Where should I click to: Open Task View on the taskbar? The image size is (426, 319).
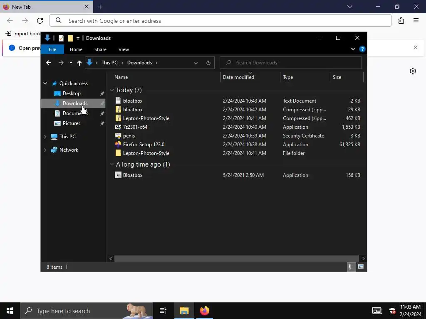[163, 311]
